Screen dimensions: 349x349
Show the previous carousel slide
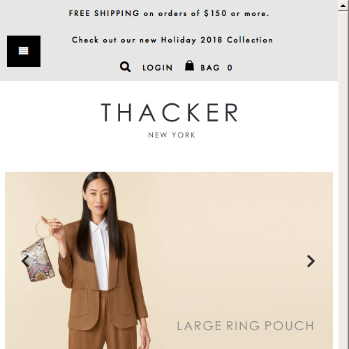25,261
